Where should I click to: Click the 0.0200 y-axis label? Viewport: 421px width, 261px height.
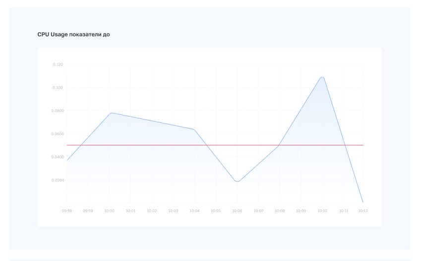[x=58, y=180]
